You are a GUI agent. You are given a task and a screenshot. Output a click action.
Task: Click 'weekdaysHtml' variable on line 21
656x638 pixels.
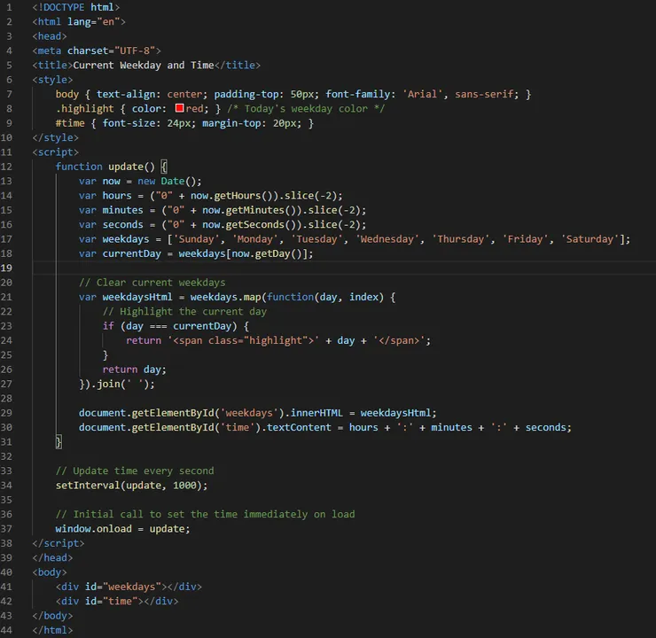[137, 297]
